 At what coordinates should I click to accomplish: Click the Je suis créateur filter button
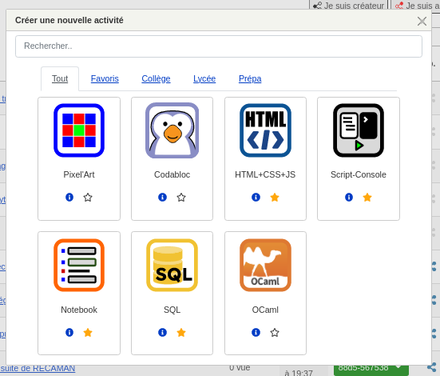[348, 5]
